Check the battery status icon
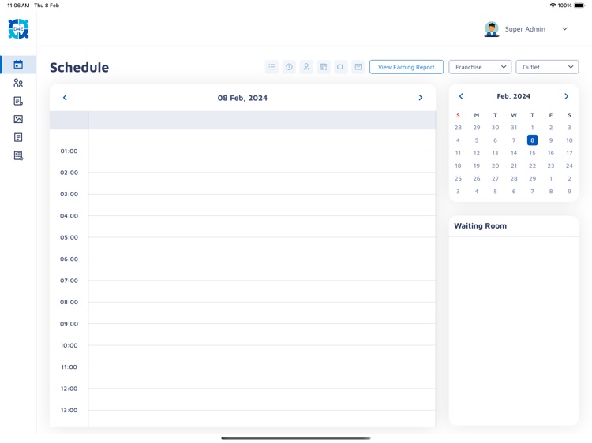This screenshot has height=443, width=592. [x=579, y=6]
